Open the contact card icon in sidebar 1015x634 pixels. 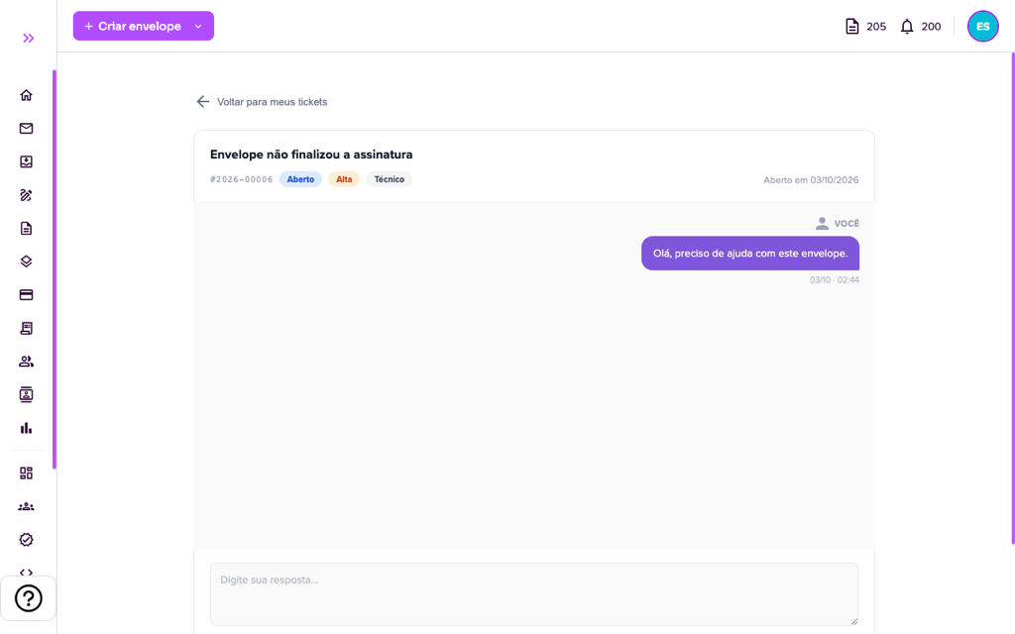pyautogui.click(x=26, y=394)
